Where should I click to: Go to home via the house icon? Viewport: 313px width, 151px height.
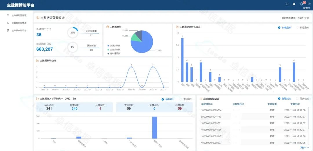(294, 4)
